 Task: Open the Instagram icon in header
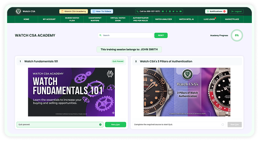(170, 11)
